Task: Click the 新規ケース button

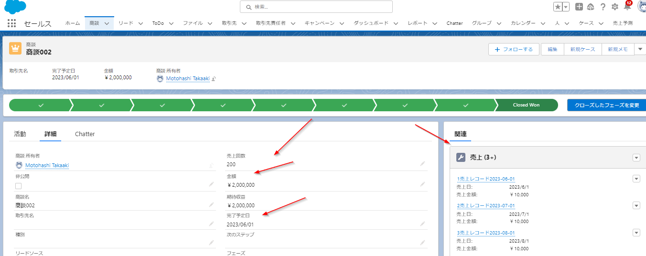Action: tap(582, 49)
